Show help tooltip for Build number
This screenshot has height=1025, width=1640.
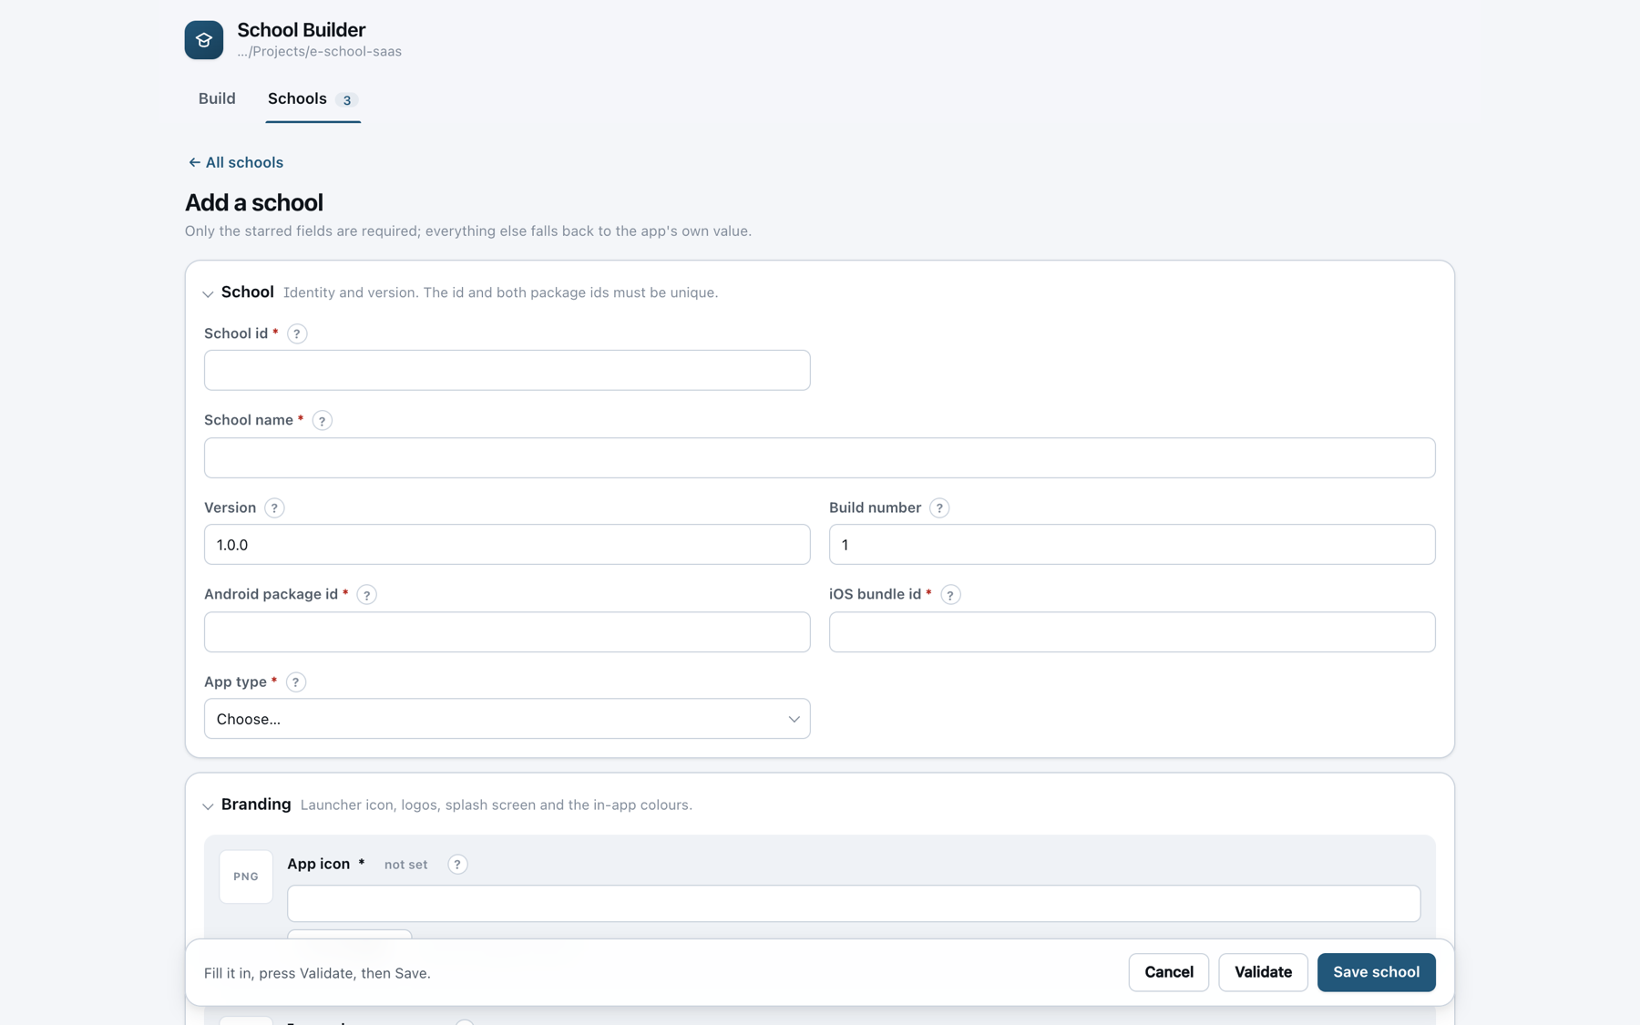pos(939,507)
